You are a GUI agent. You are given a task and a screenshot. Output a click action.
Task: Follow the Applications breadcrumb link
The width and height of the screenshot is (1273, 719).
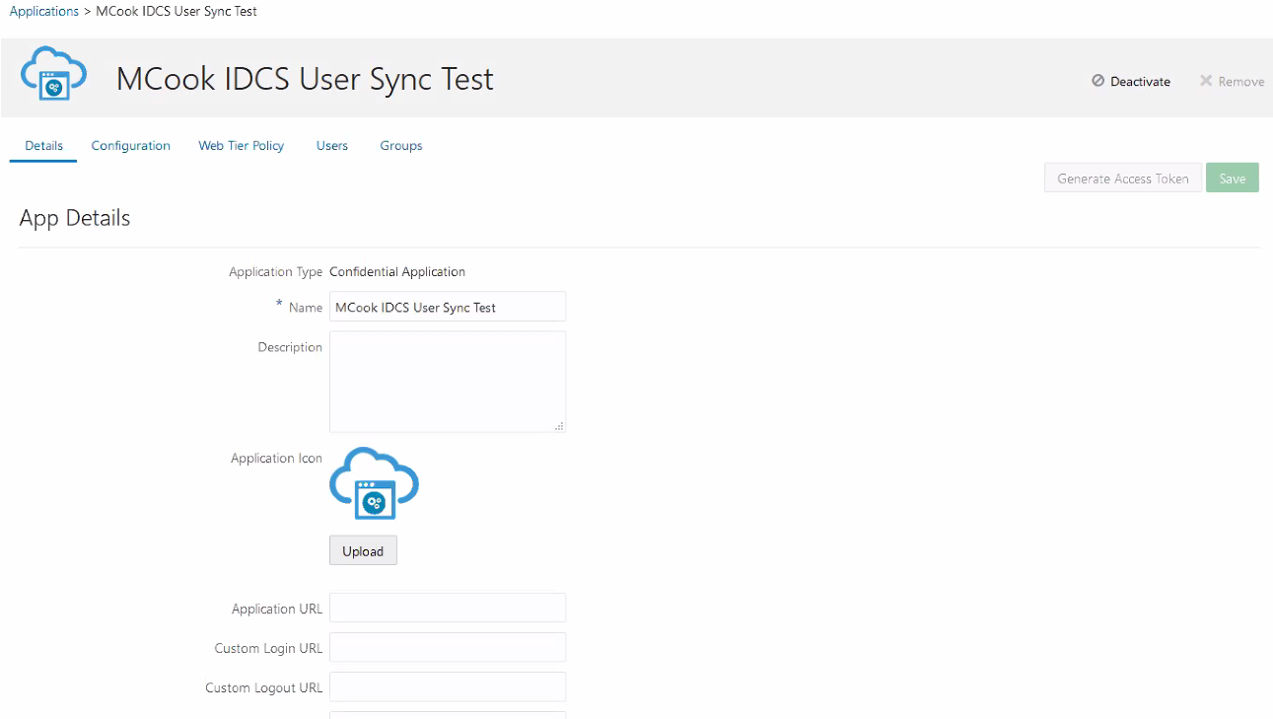point(44,11)
